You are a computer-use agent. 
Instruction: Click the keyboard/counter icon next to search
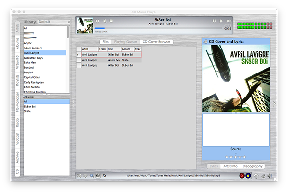(98, 176)
